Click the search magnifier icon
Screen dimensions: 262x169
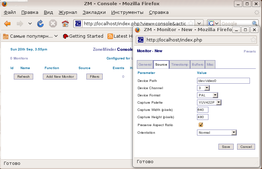point(254,24)
